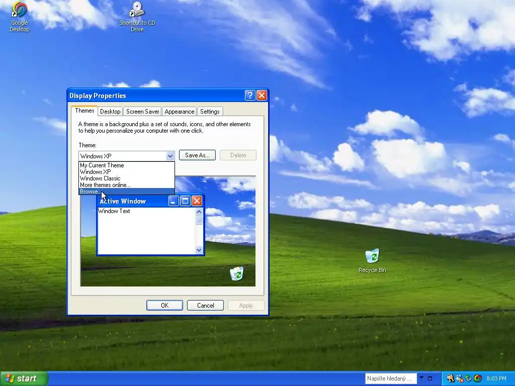The width and height of the screenshot is (515, 386).
Task: Select More themes online... option
Action: [126, 185]
